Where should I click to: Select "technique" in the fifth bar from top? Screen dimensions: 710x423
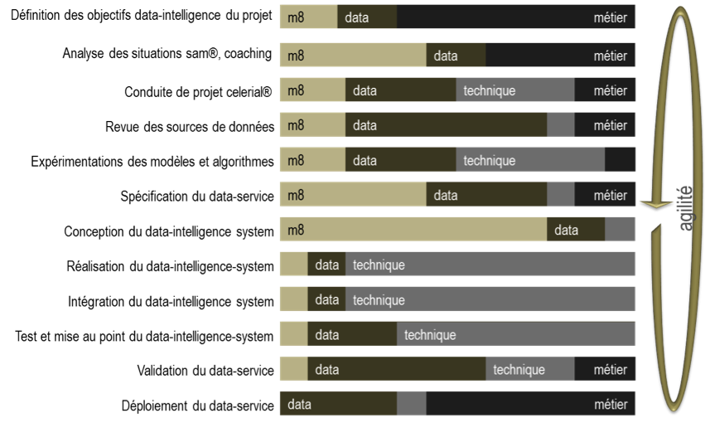[529, 160]
